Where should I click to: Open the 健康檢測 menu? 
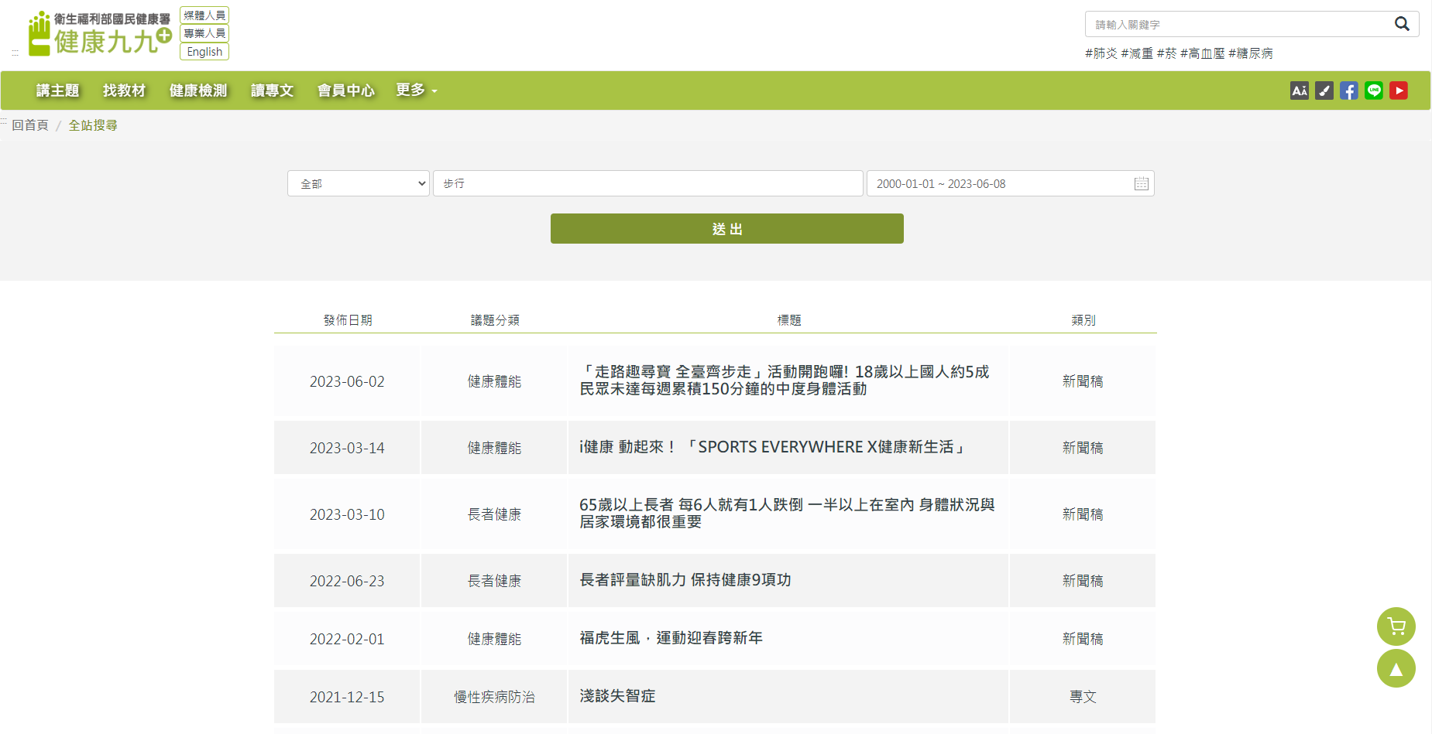(x=198, y=90)
